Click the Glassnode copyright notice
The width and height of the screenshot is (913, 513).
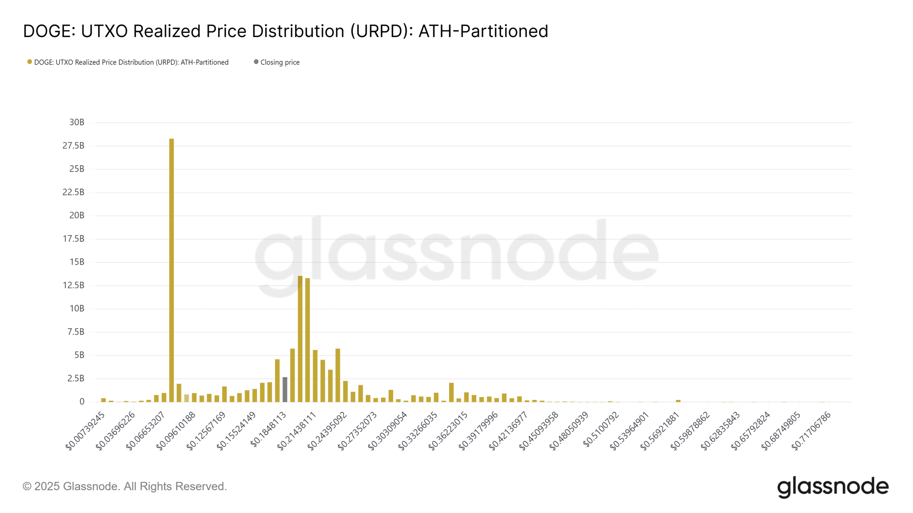[x=124, y=486]
